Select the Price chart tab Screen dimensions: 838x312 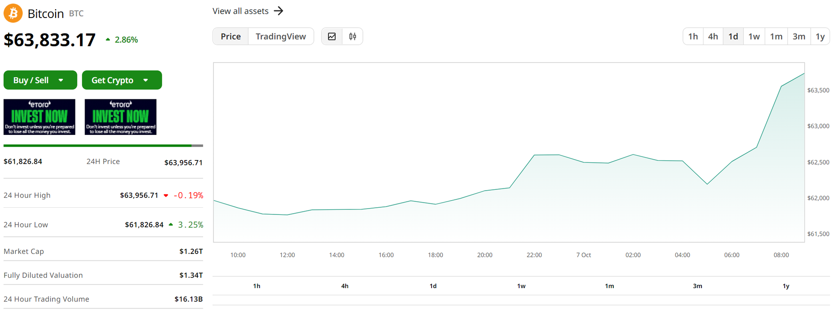click(x=230, y=36)
